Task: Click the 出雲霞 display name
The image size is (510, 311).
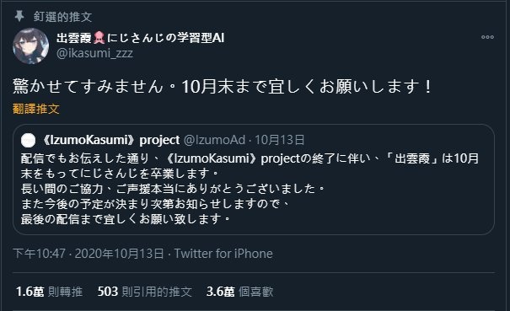Action: (x=74, y=38)
